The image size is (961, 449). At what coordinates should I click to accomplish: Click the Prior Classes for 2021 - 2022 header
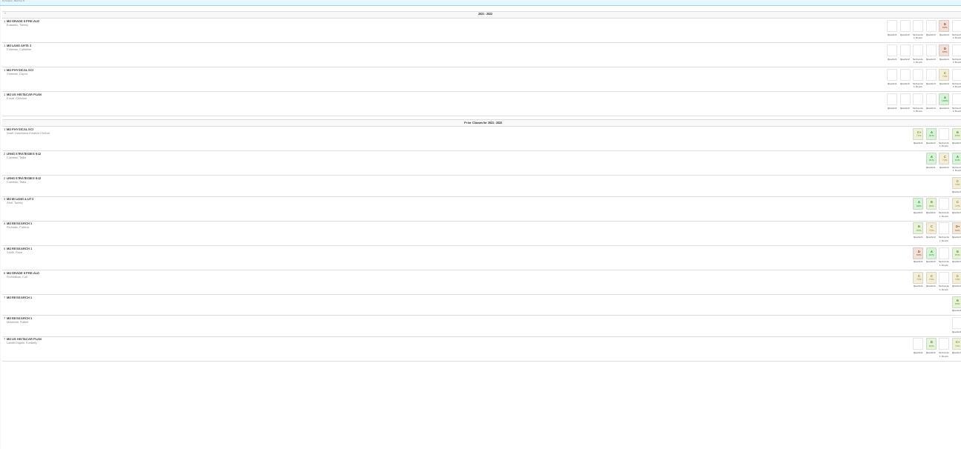pyautogui.click(x=483, y=123)
